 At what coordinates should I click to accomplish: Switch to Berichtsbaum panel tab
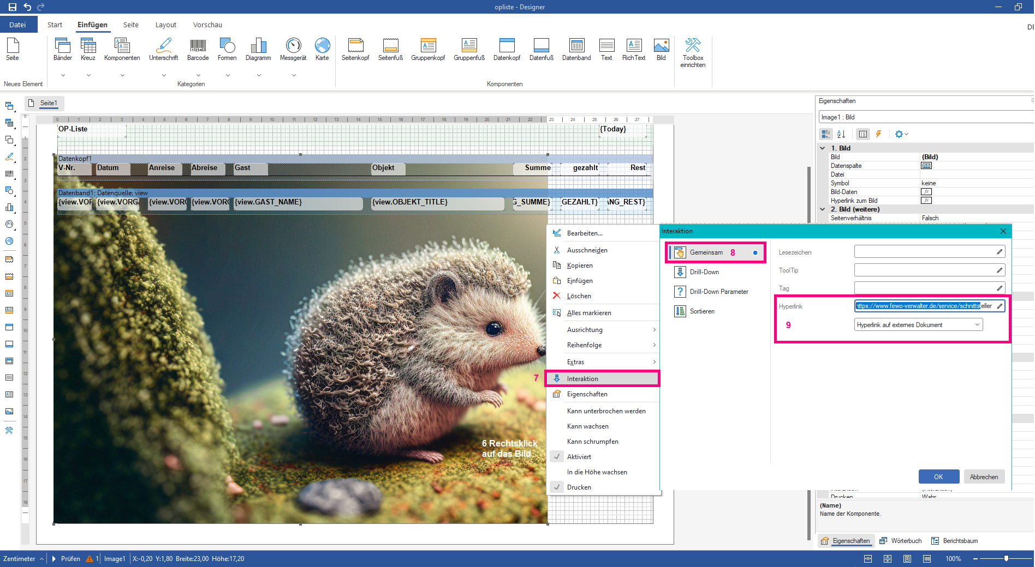[x=954, y=541]
